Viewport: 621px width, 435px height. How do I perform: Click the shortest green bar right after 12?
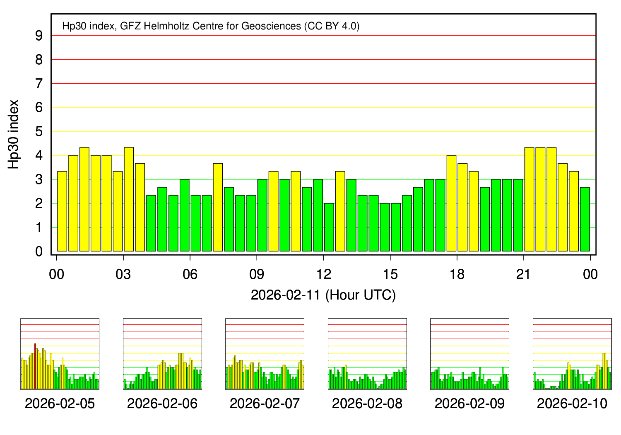329,227
